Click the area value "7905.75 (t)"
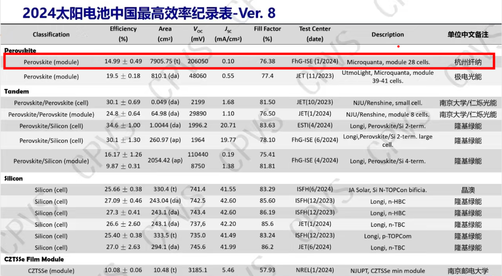The height and width of the screenshot is (276, 502). pos(165,61)
